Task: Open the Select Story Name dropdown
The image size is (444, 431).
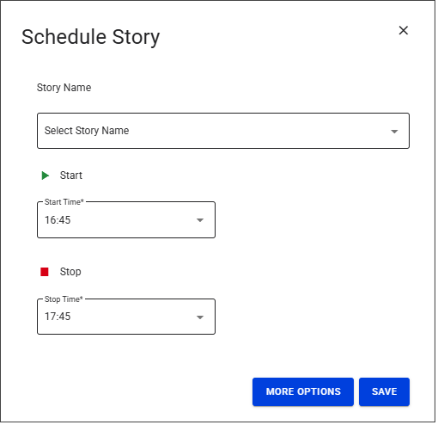Action: 223,131
